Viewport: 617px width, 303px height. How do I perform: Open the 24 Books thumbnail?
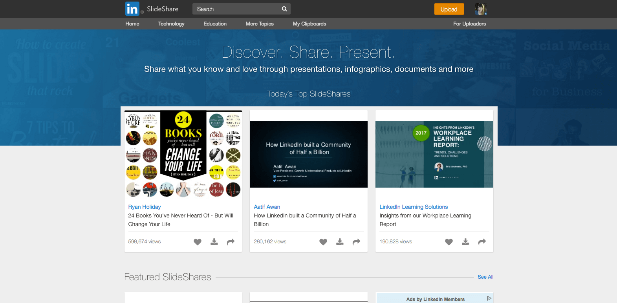[x=183, y=154]
